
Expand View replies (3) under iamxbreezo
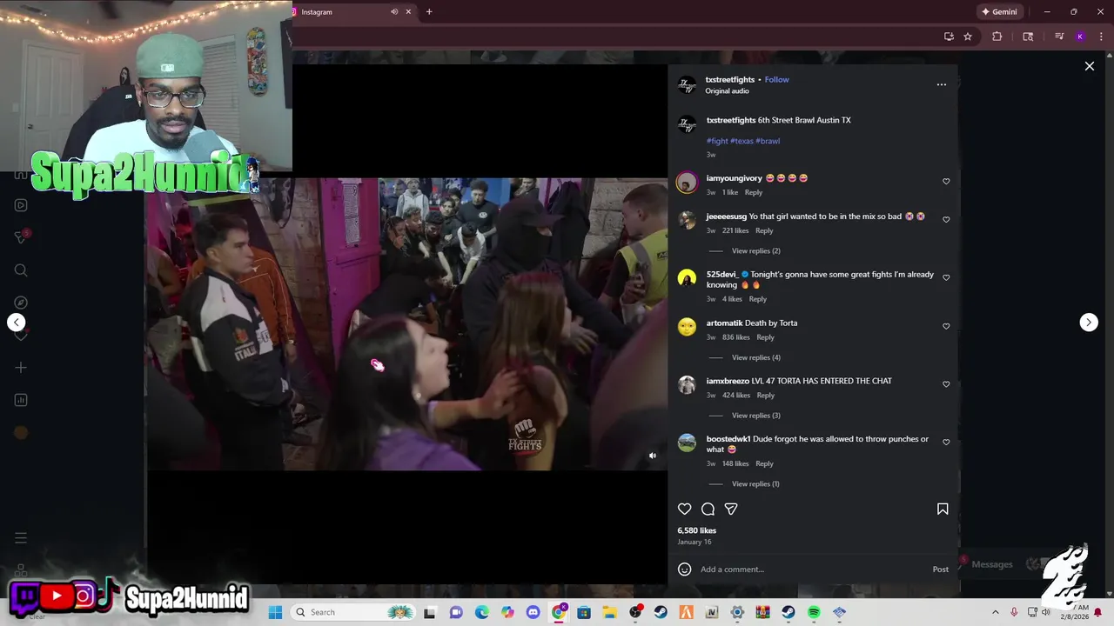point(755,416)
